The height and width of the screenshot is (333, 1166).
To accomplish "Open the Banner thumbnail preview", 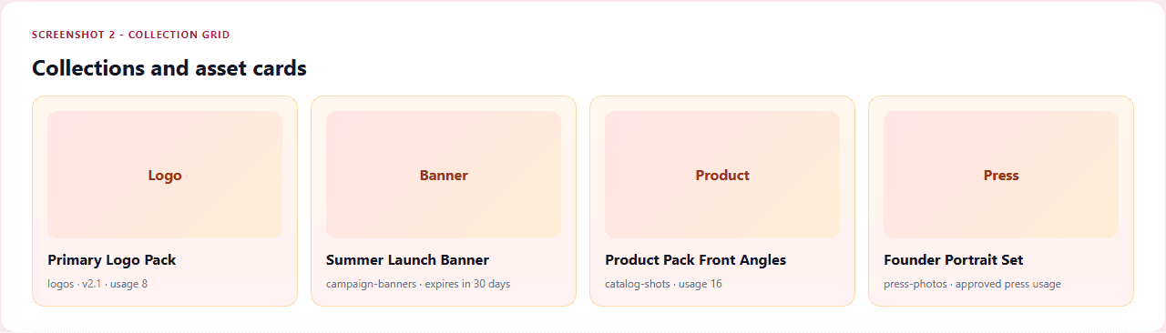I will coord(444,175).
